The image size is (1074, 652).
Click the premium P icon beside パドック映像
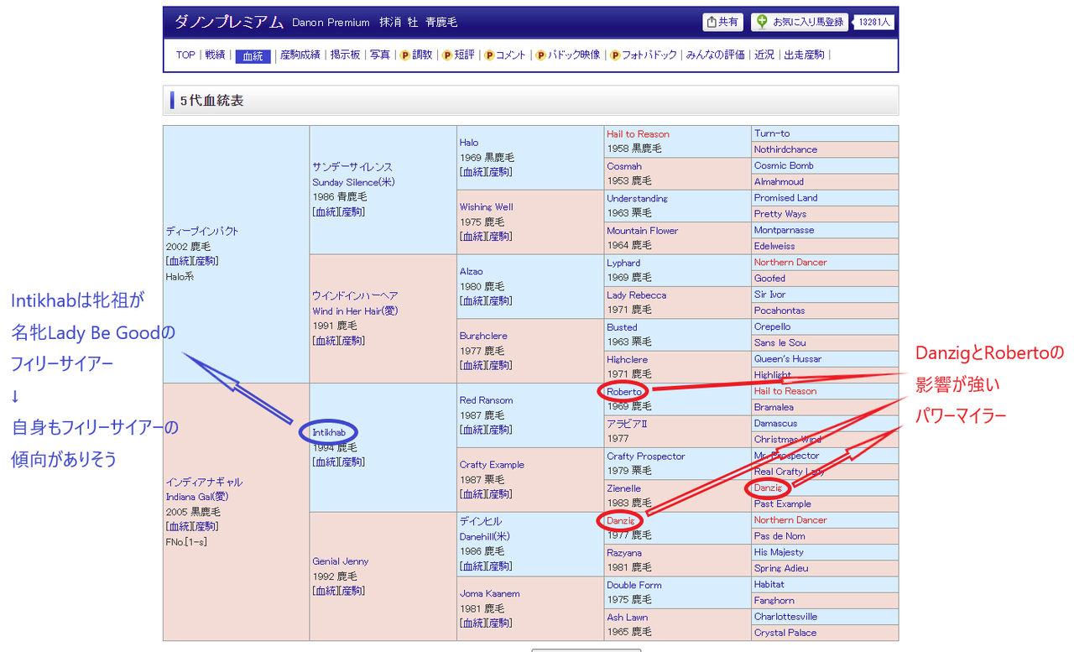(x=541, y=55)
